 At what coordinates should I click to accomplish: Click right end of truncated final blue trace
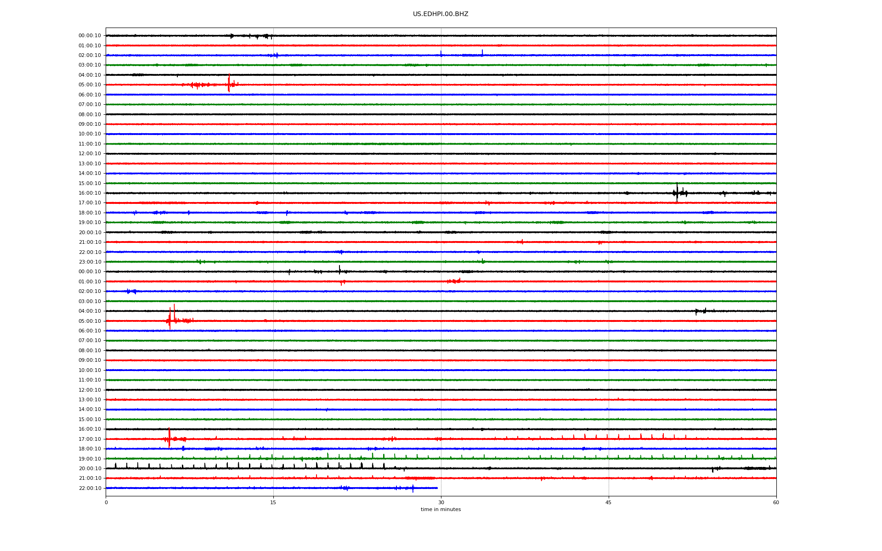click(x=437, y=488)
